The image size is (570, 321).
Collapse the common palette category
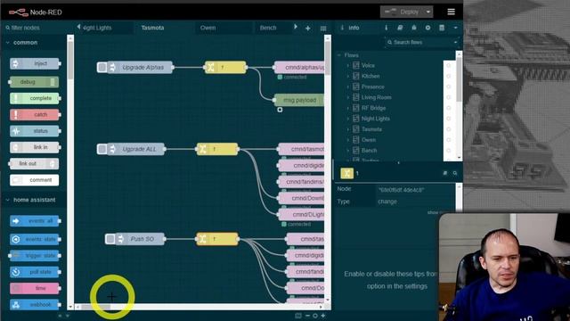[x=34, y=43]
